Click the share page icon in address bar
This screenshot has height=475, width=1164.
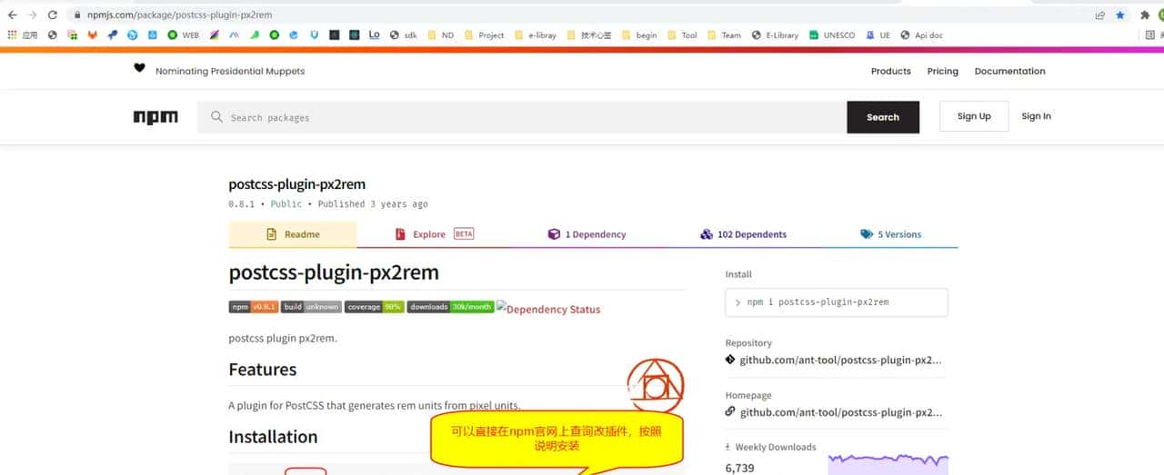click(1100, 15)
